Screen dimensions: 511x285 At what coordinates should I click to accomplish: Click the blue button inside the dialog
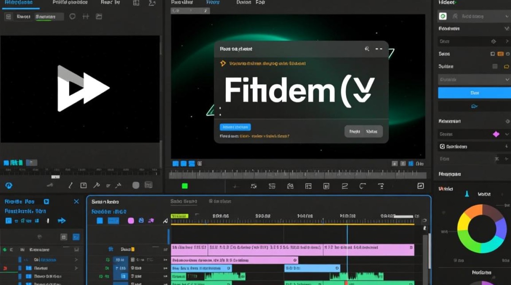[x=235, y=127]
